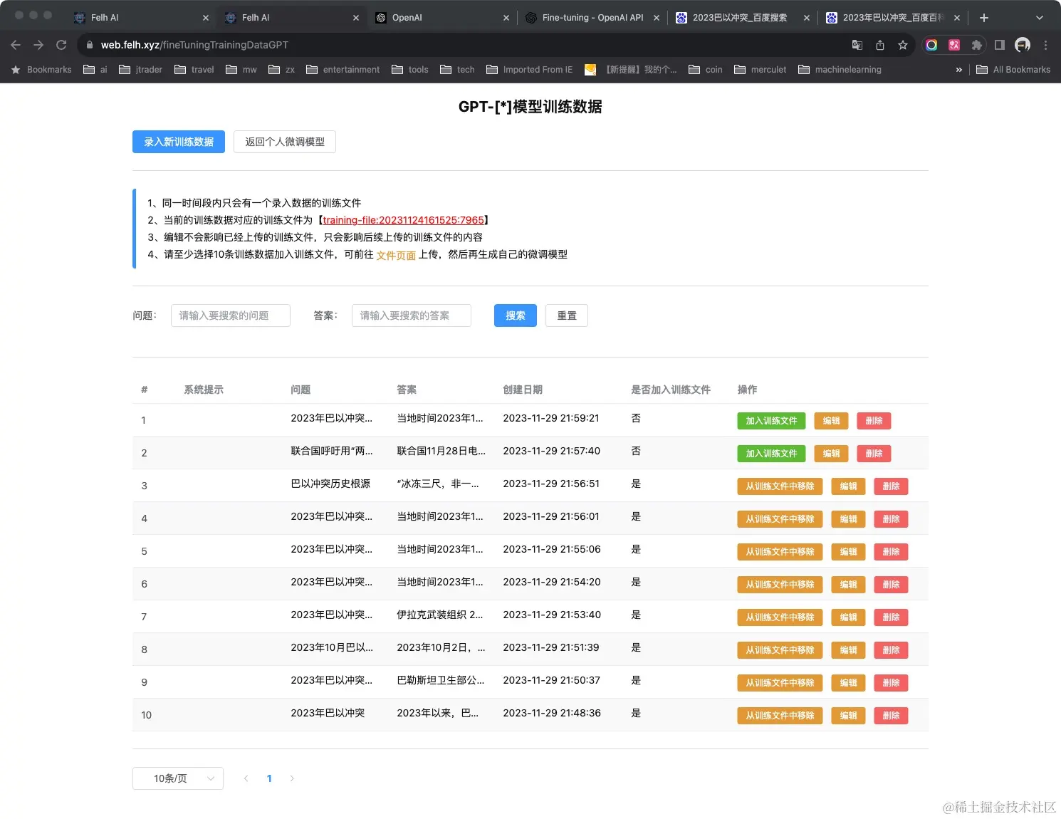Open the training-file:20231124161525:7965 link

coord(403,220)
